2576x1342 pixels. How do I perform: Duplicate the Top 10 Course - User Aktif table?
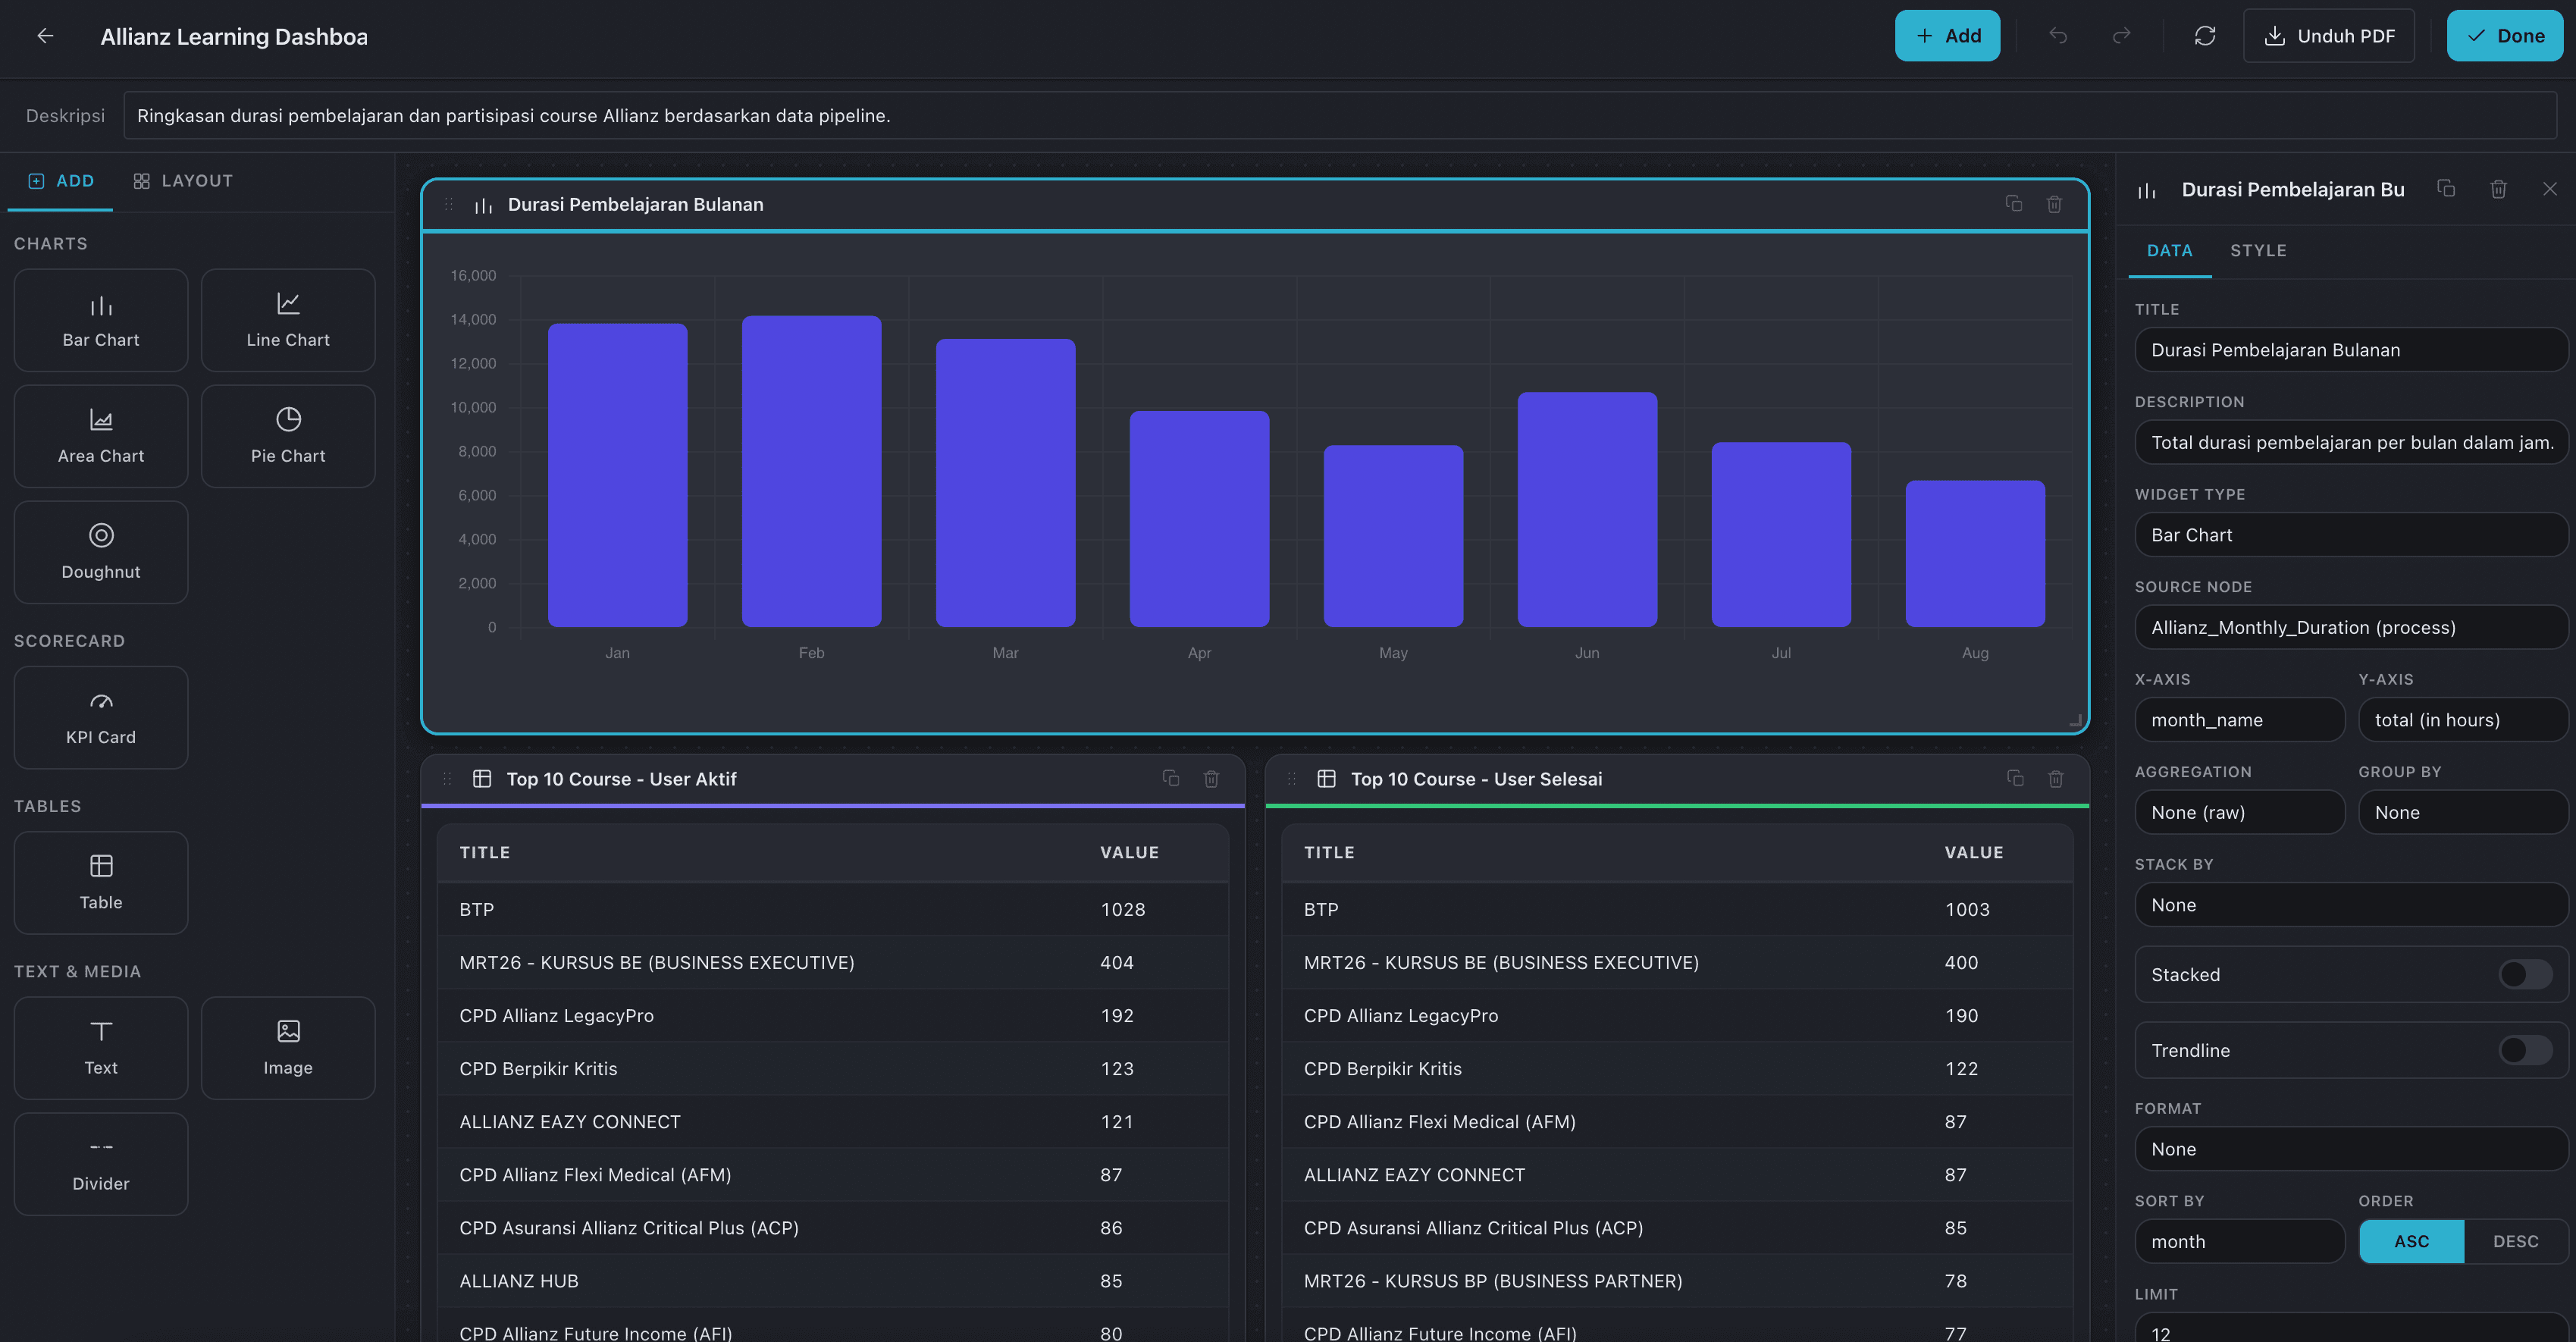1171,778
